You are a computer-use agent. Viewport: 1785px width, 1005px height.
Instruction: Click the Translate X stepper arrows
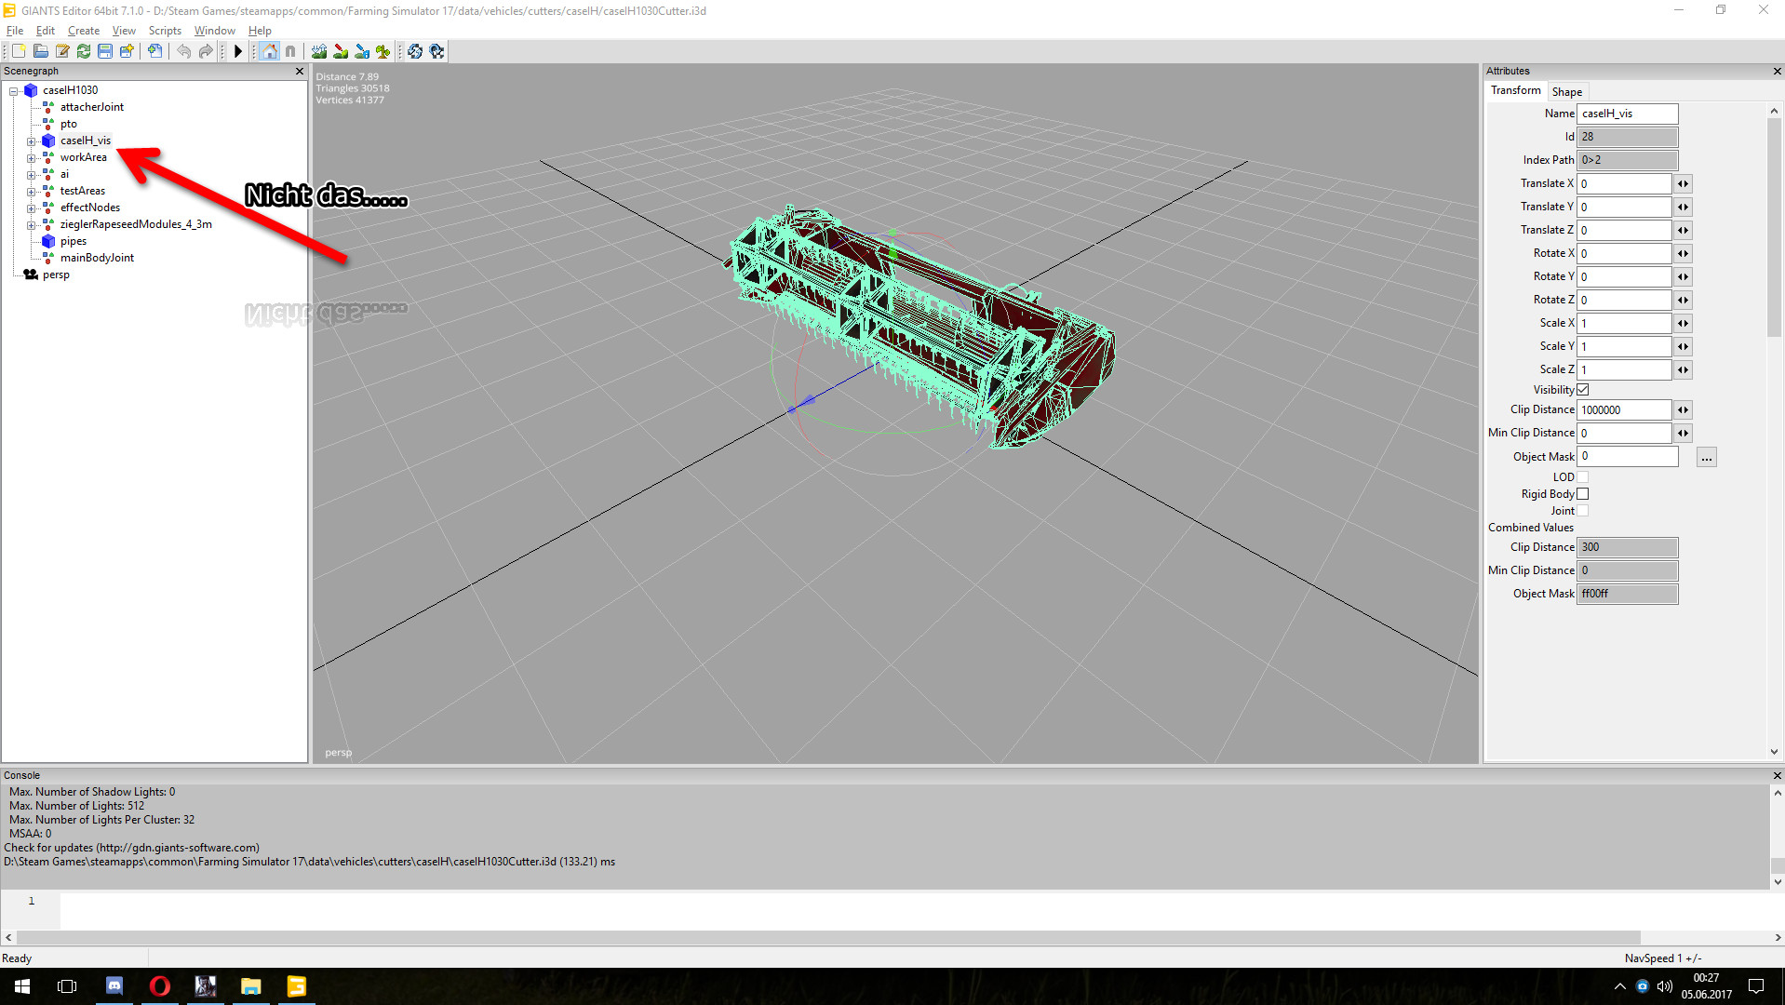1683,184
